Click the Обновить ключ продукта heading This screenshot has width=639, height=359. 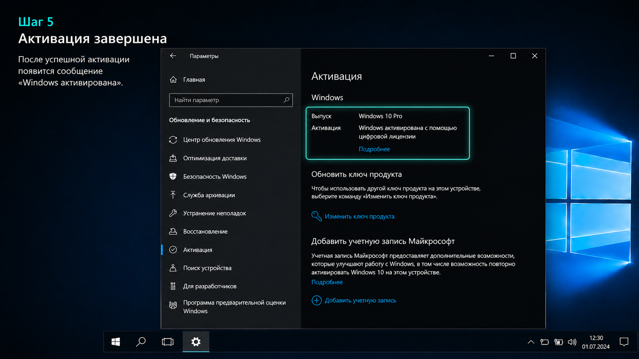[356, 174]
